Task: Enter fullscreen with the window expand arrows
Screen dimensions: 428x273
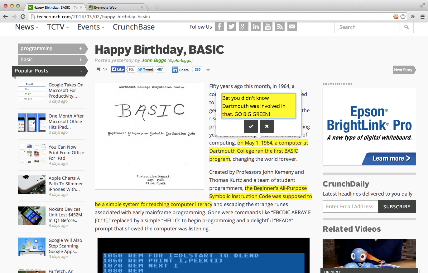Action: pos(422,5)
